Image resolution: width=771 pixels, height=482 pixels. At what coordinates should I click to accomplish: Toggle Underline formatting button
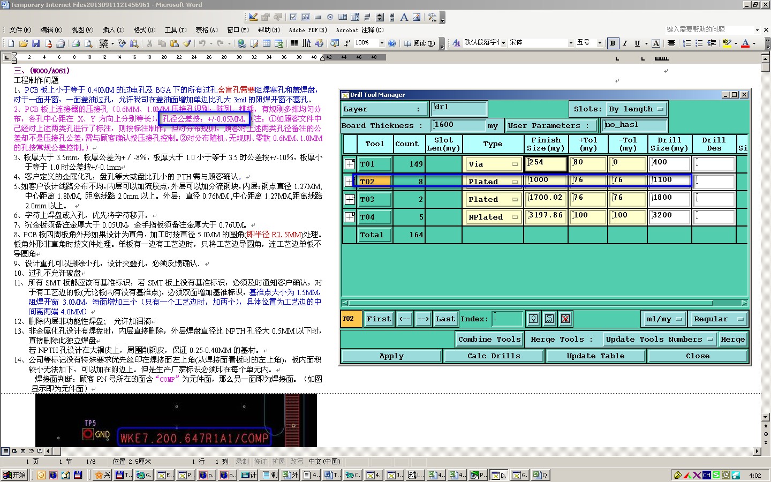(637, 43)
